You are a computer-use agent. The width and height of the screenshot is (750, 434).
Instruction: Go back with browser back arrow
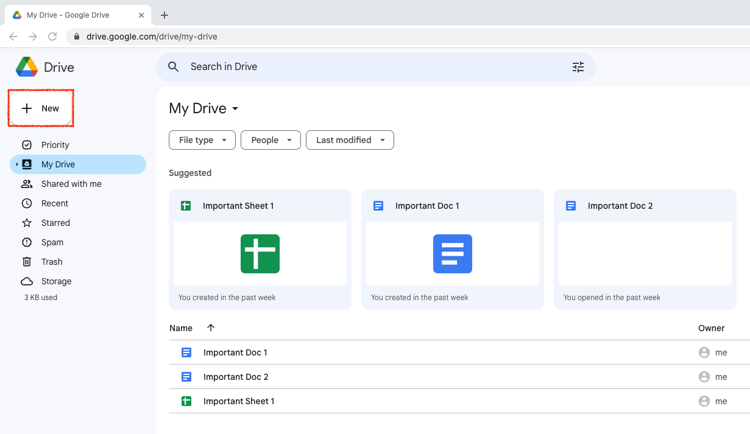coord(13,37)
